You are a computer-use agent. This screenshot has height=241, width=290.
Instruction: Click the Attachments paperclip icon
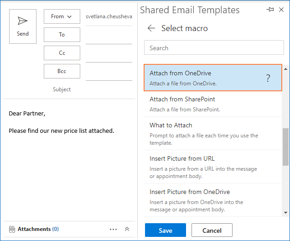pos(12,229)
